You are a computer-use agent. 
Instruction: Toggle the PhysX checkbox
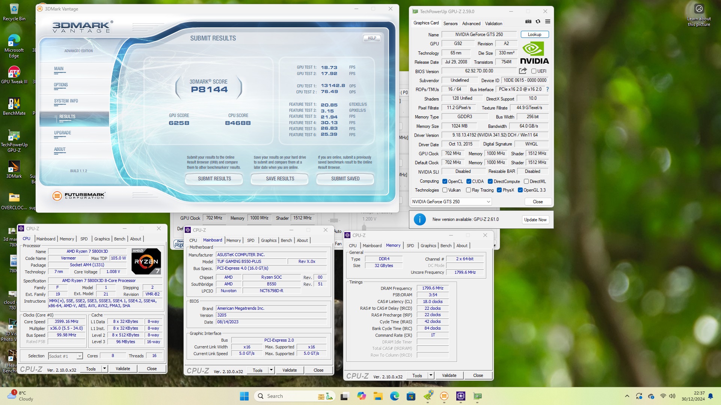(499, 190)
